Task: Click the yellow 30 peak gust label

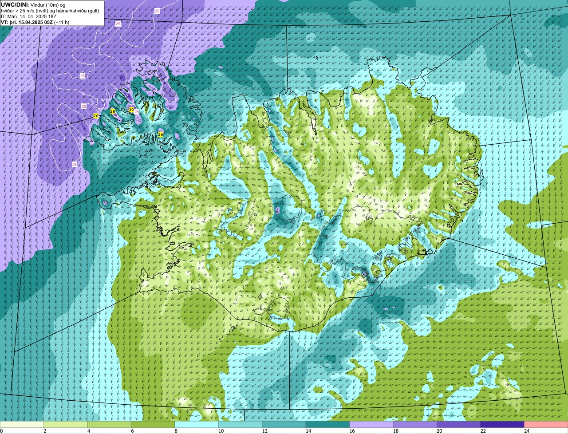Action: point(131,109)
